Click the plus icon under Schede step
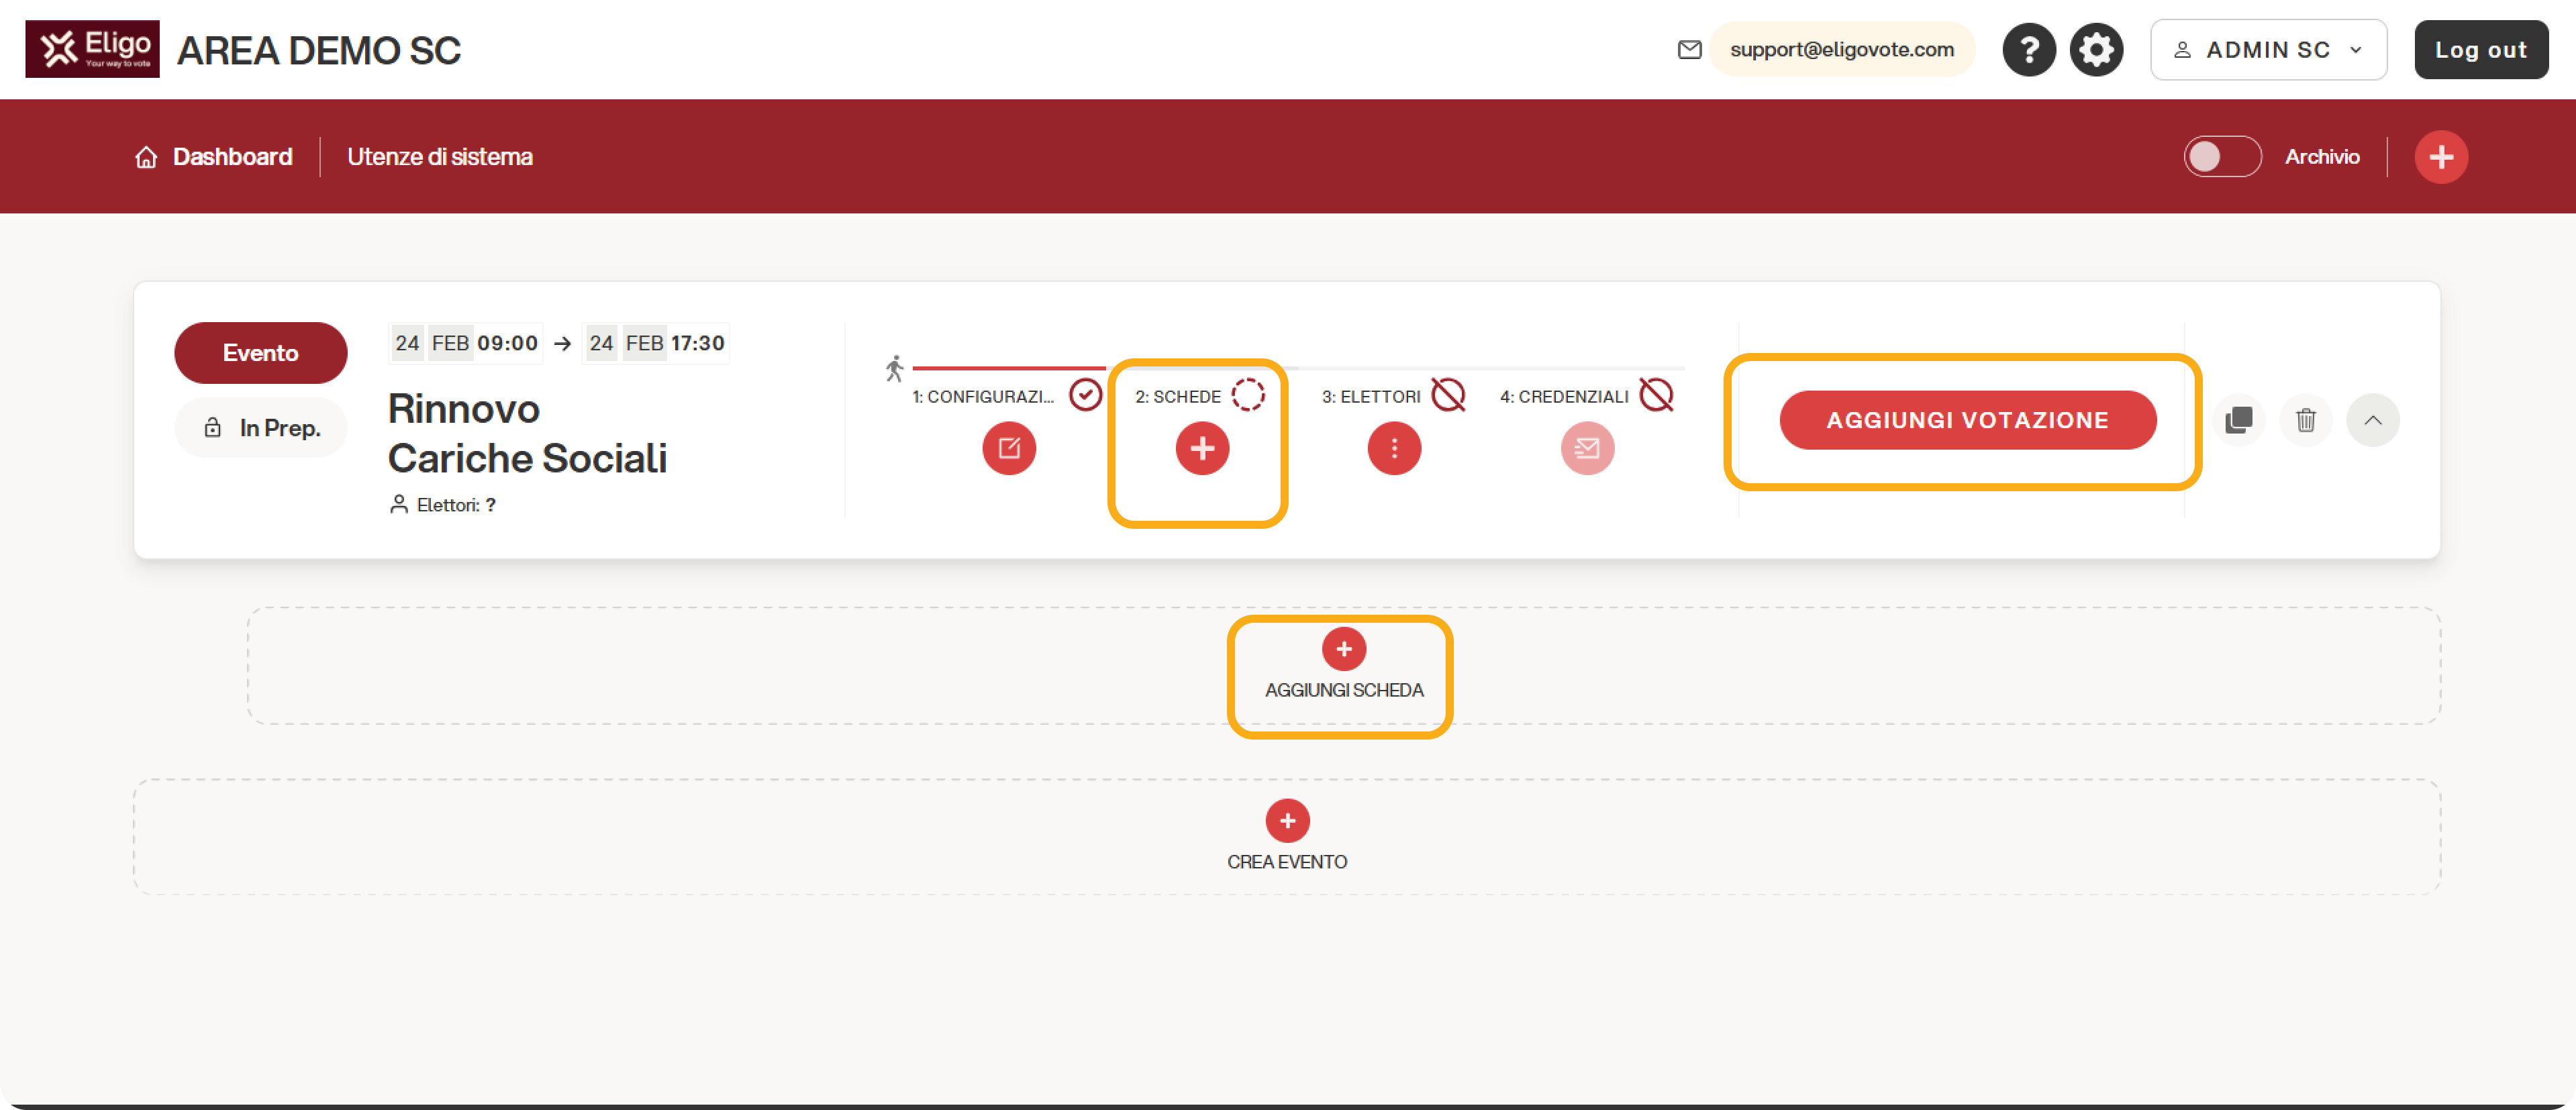Viewport: 2576px width, 1110px height. 1201,448
